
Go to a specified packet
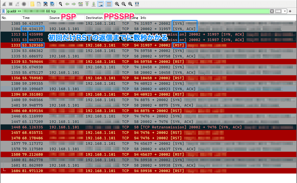pos(80,4)
